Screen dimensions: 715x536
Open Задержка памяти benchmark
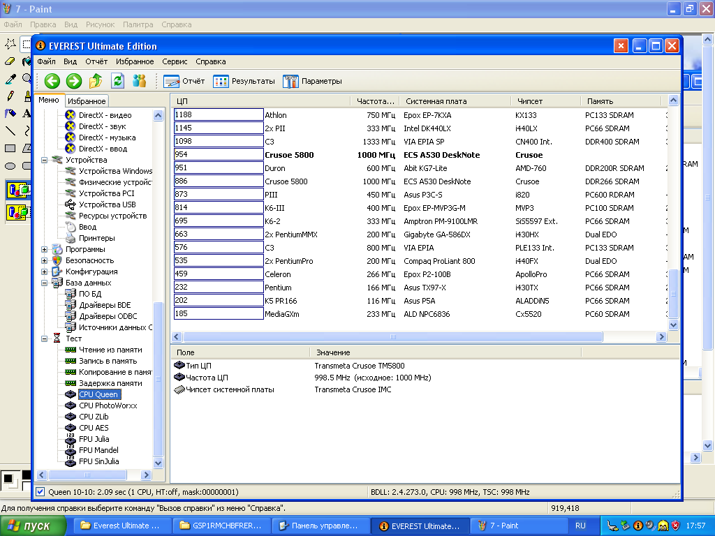[110, 383]
